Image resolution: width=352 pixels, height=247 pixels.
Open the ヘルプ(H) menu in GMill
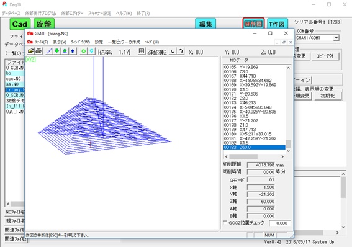tap(151, 42)
